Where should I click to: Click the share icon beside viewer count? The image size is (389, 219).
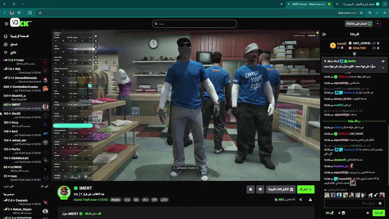(301, 200)
